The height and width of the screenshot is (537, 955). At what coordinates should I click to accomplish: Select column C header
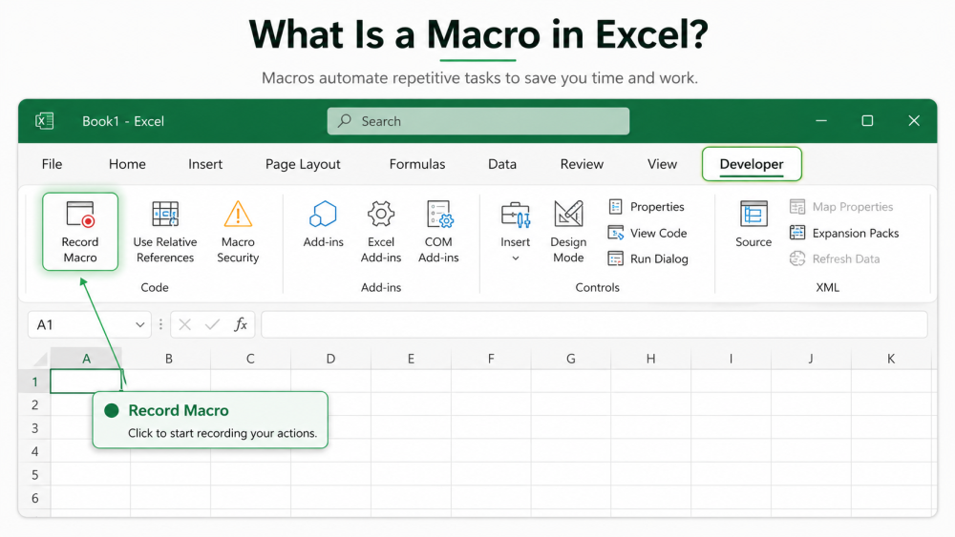[250, 359]
